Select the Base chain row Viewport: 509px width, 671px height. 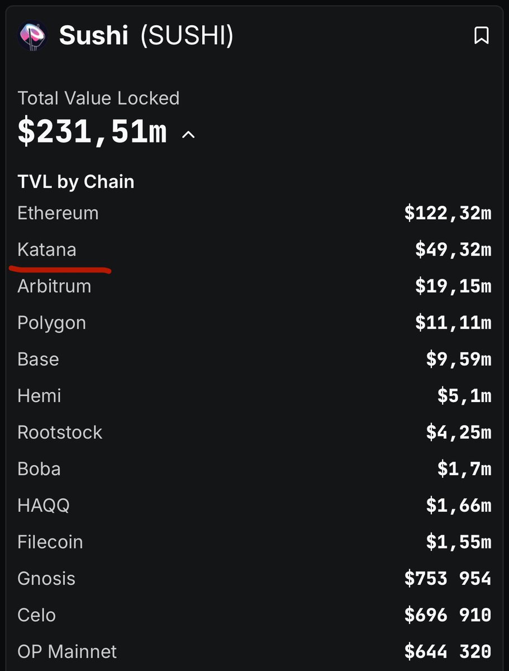[254, 359]
